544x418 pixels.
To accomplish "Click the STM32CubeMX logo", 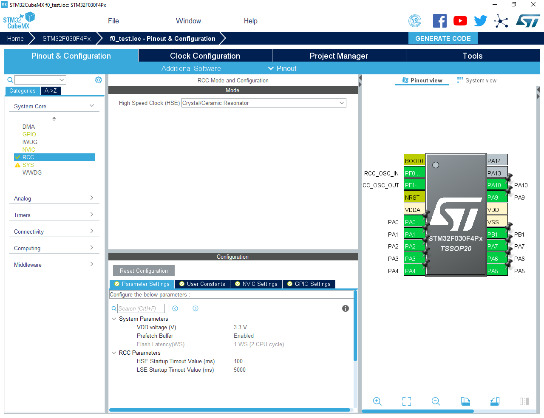I will click(19, 21).
